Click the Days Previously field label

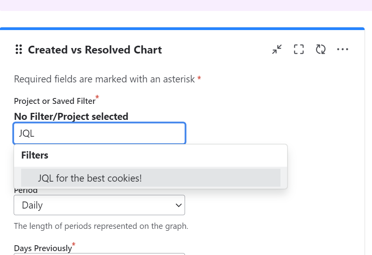pos(43,248)
